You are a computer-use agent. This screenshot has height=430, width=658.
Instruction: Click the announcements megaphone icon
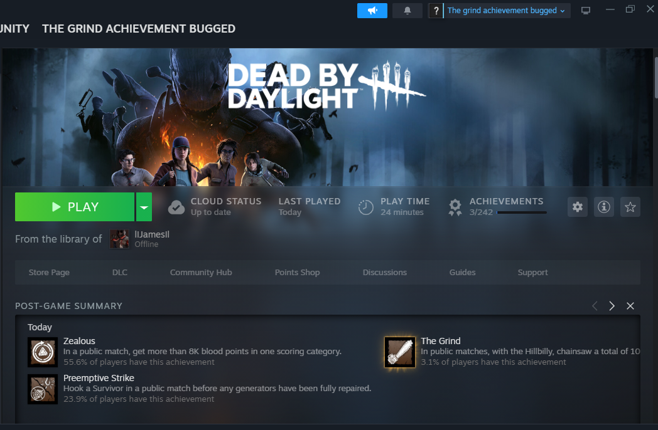372,11
